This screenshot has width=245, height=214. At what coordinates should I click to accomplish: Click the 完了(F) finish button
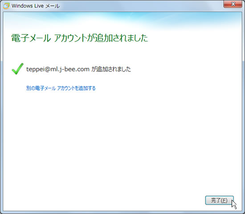point(219,200)
